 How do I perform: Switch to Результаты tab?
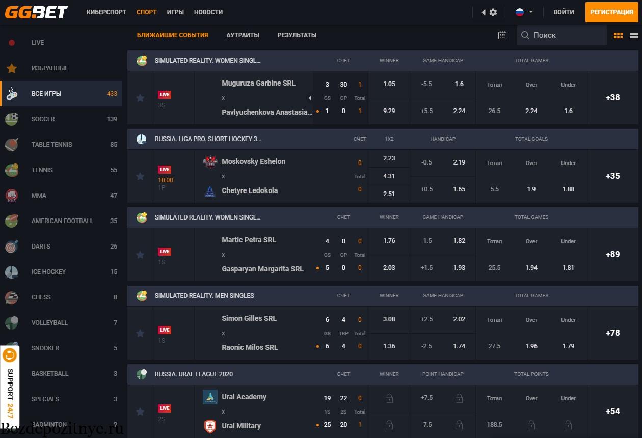297,35
